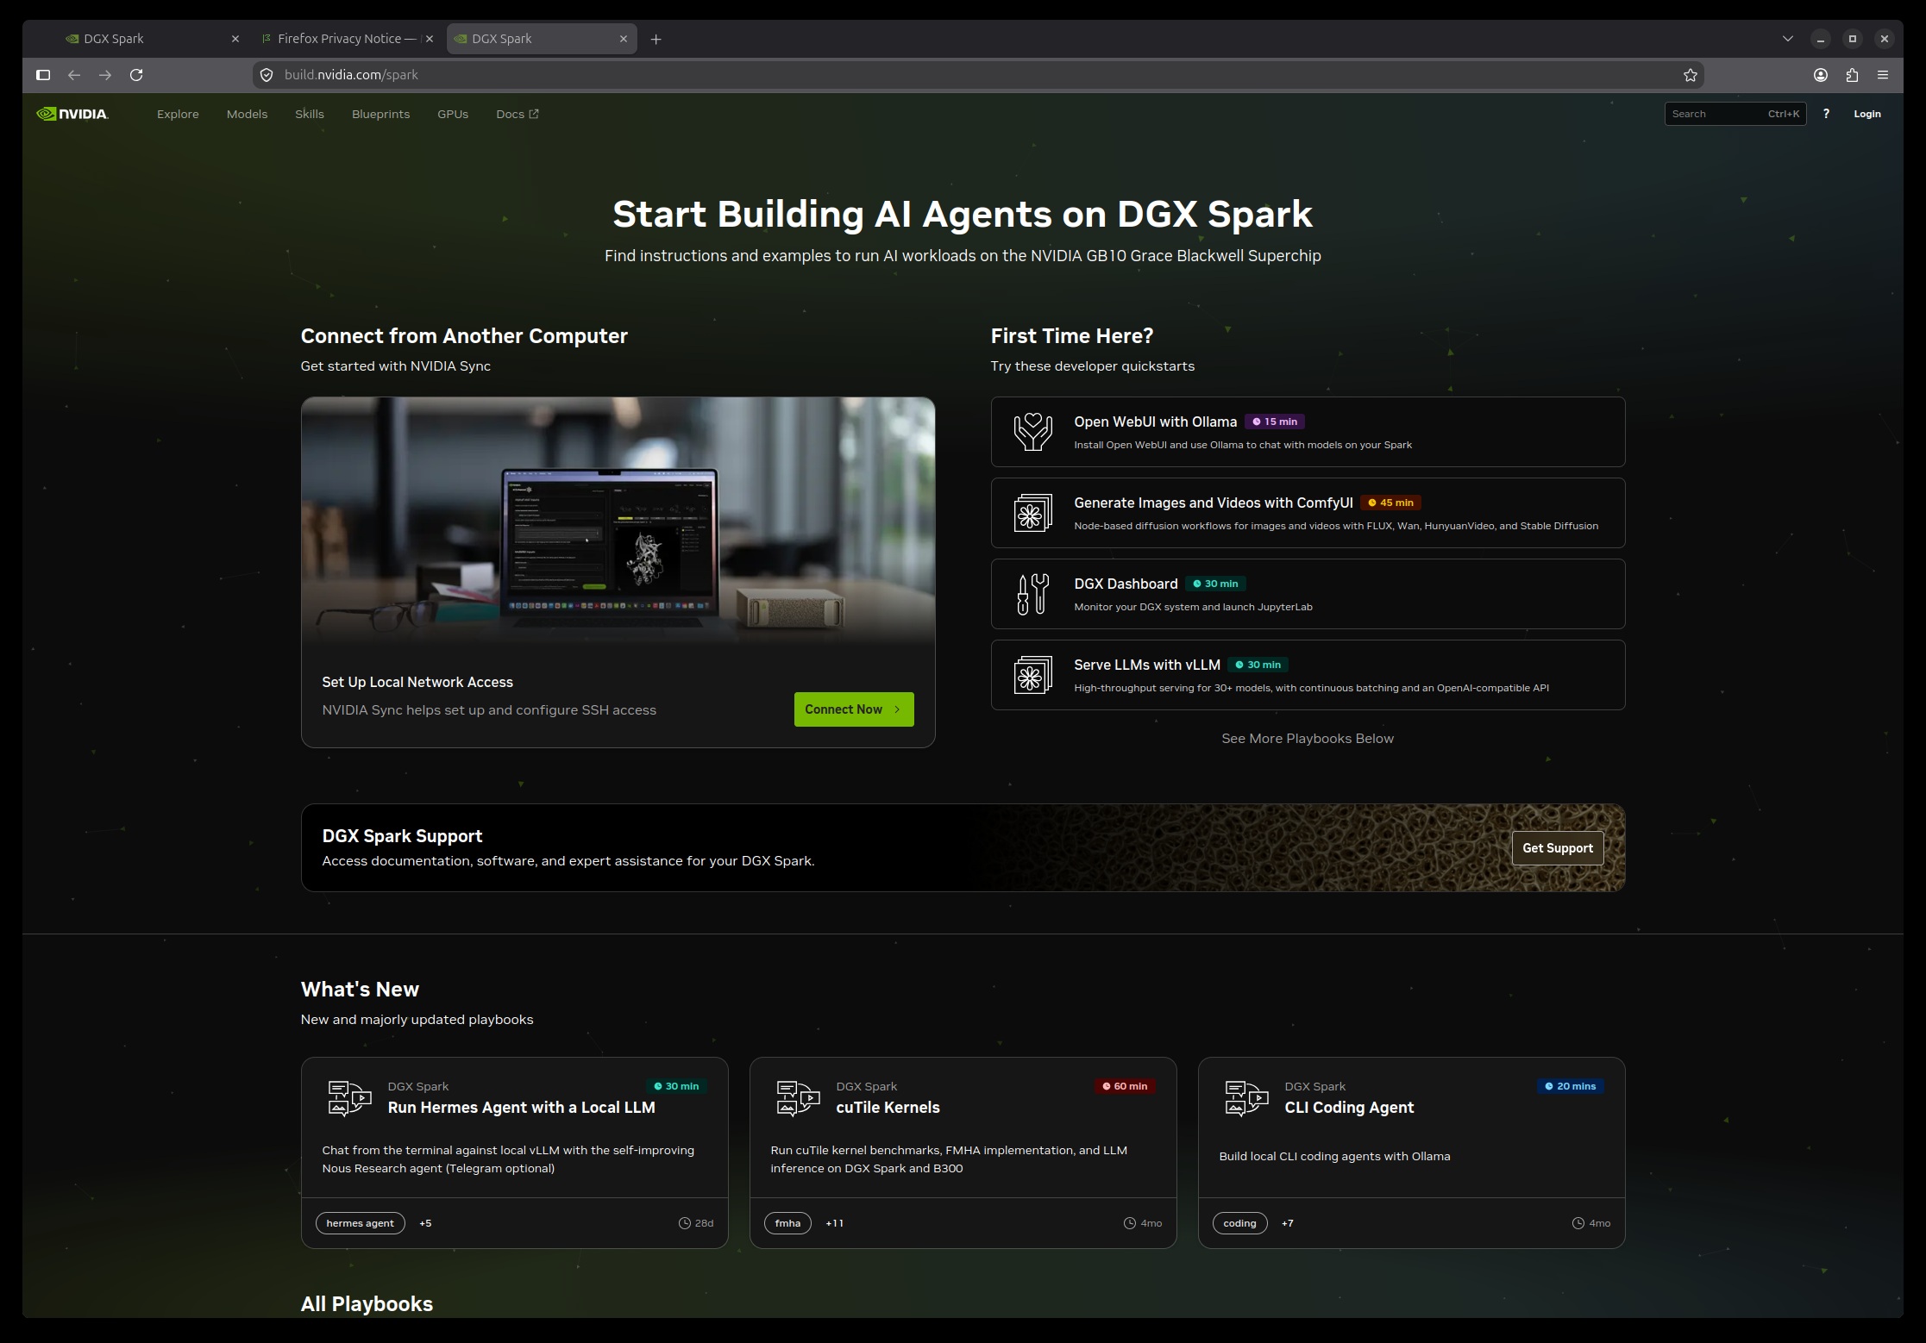Click the 20 mins duration badge
The width and height of the screenshot is (1926, 1343).
1570,1086
